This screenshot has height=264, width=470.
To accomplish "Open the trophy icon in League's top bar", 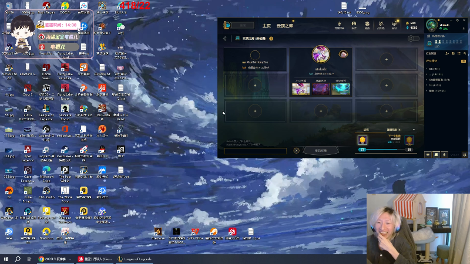I will point(340,25).
